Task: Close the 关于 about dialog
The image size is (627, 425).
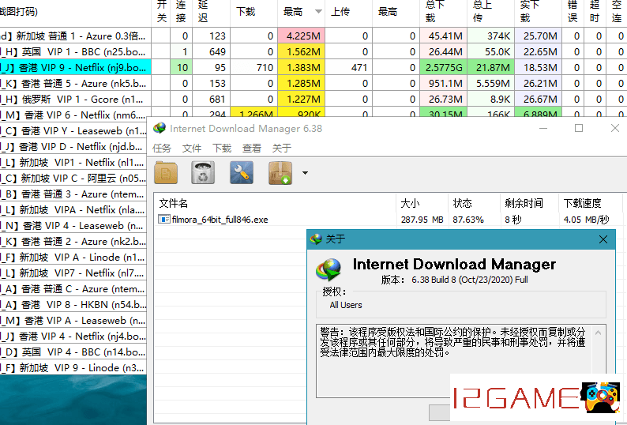Action: click(604, 239)
